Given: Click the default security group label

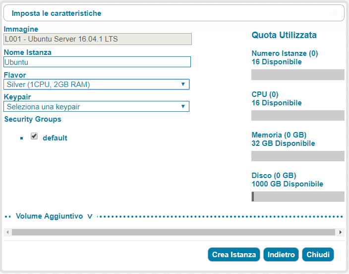Looking at the screenshot, I should tap(55, 138).
